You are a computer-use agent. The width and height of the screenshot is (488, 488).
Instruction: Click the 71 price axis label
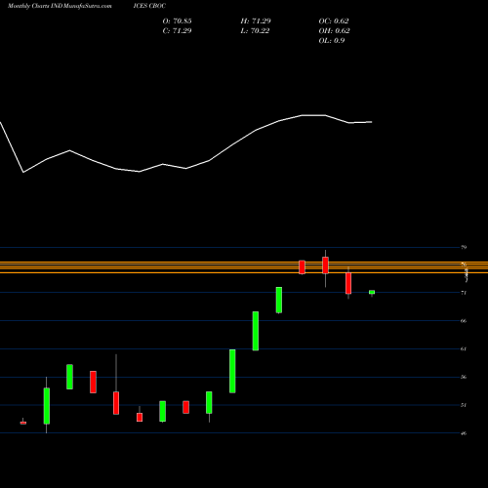pyautogui.click(x=464, y=293)
